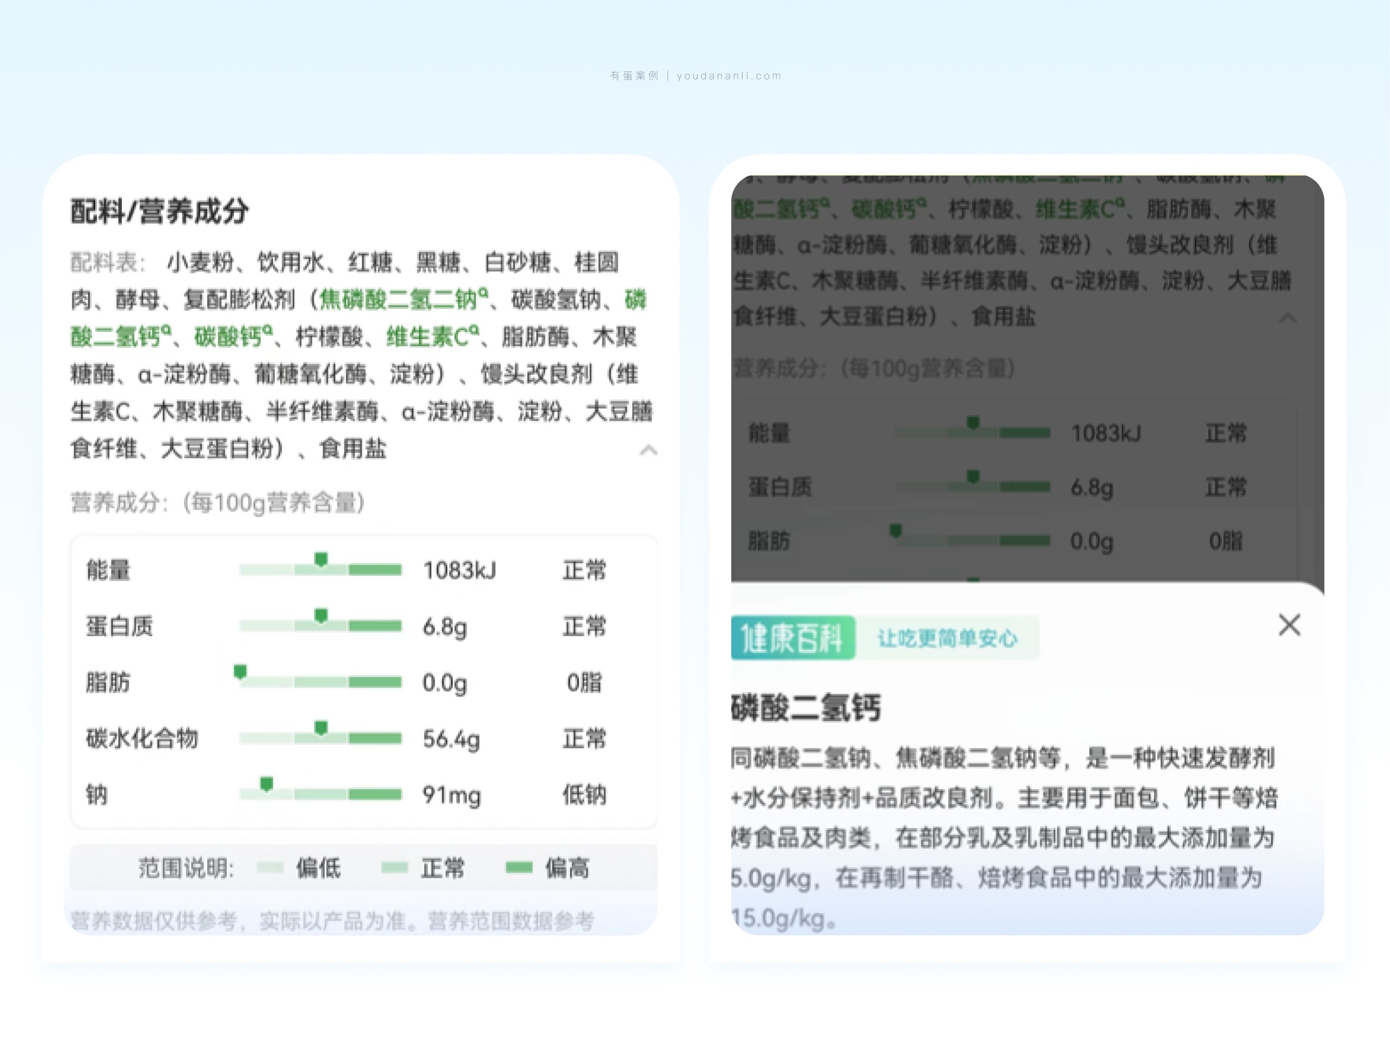Viewport: 1390px width, 1041px height.
Task: Click the 让吃更简单安心 slogan tag
Action: [947, 639]
